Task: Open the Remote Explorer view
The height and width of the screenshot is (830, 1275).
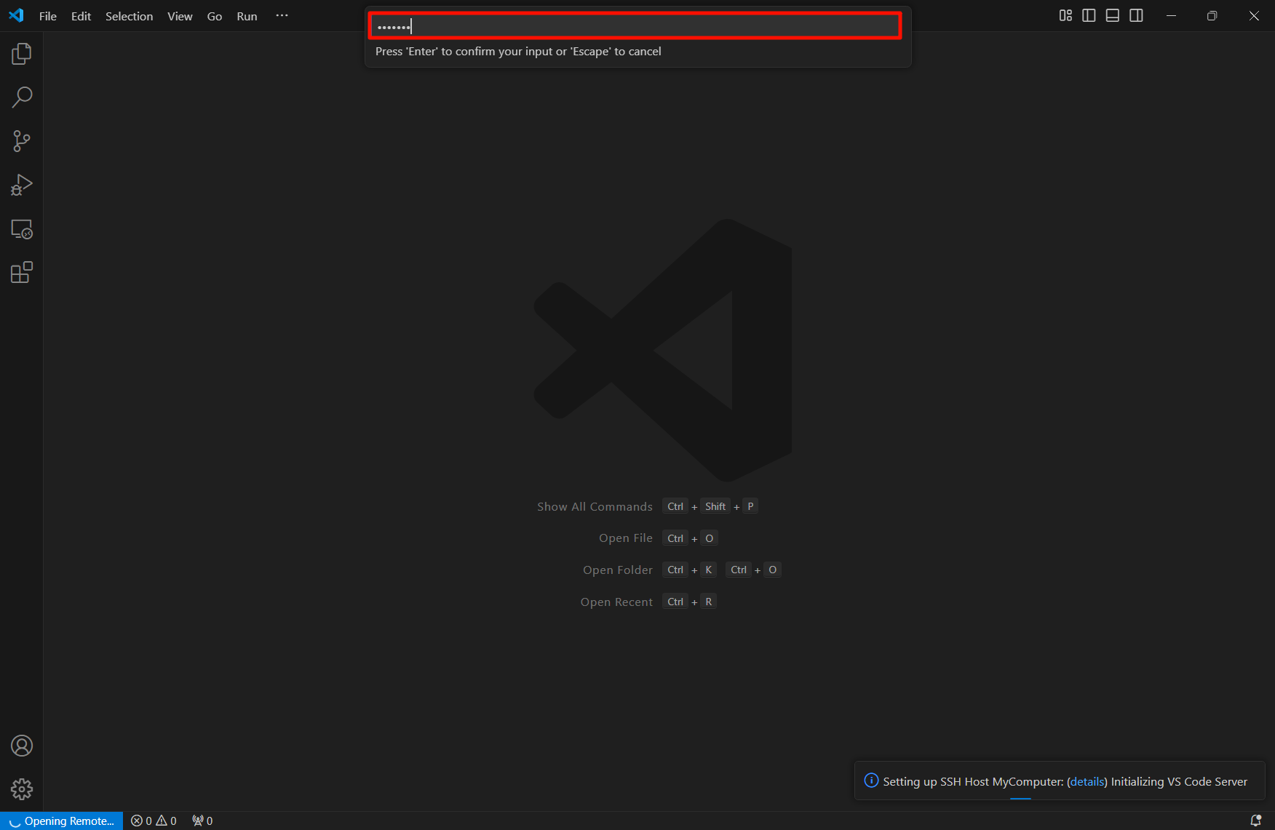Action: [22, 229]
